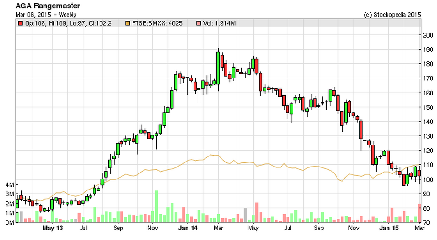Click the orange FTSE:SMXX legend swatch

(127, 23)
